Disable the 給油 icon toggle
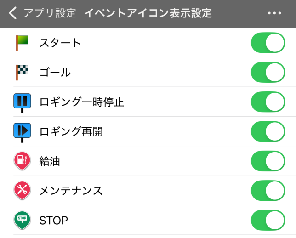296x238 pixels. (x=268, y=161)
